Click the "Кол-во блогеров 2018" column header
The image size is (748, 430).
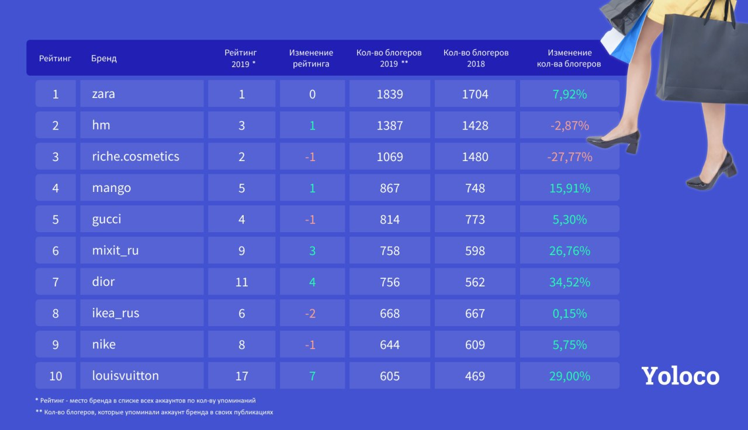click(x=476, y=58)
